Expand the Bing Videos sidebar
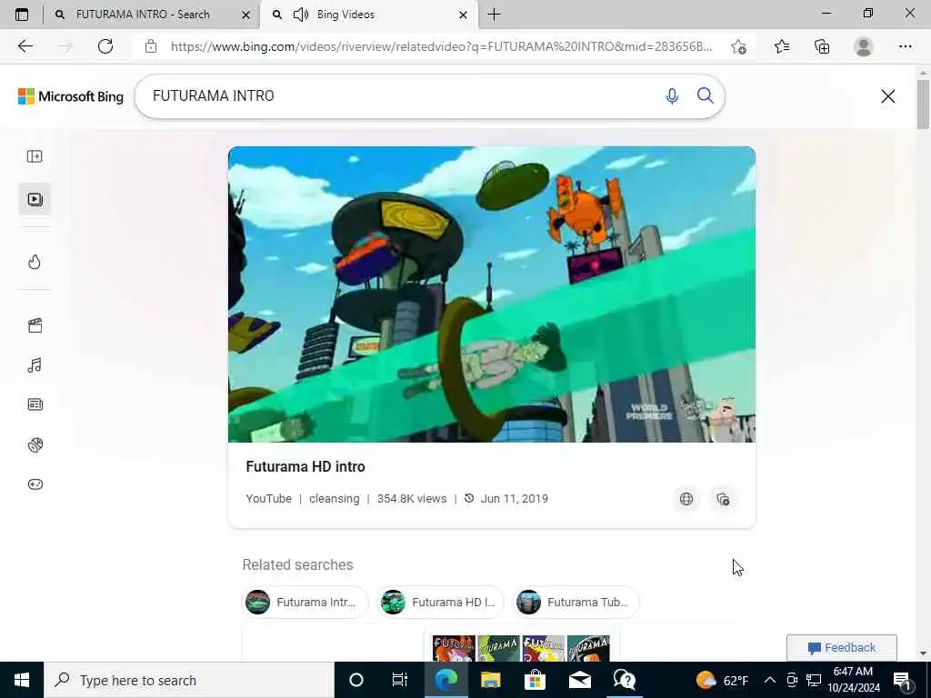The width and height of the screenshot is (931, 698). (x=35, y=156)
